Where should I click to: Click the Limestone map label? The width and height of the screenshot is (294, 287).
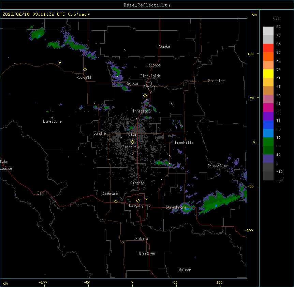point(52,121)
